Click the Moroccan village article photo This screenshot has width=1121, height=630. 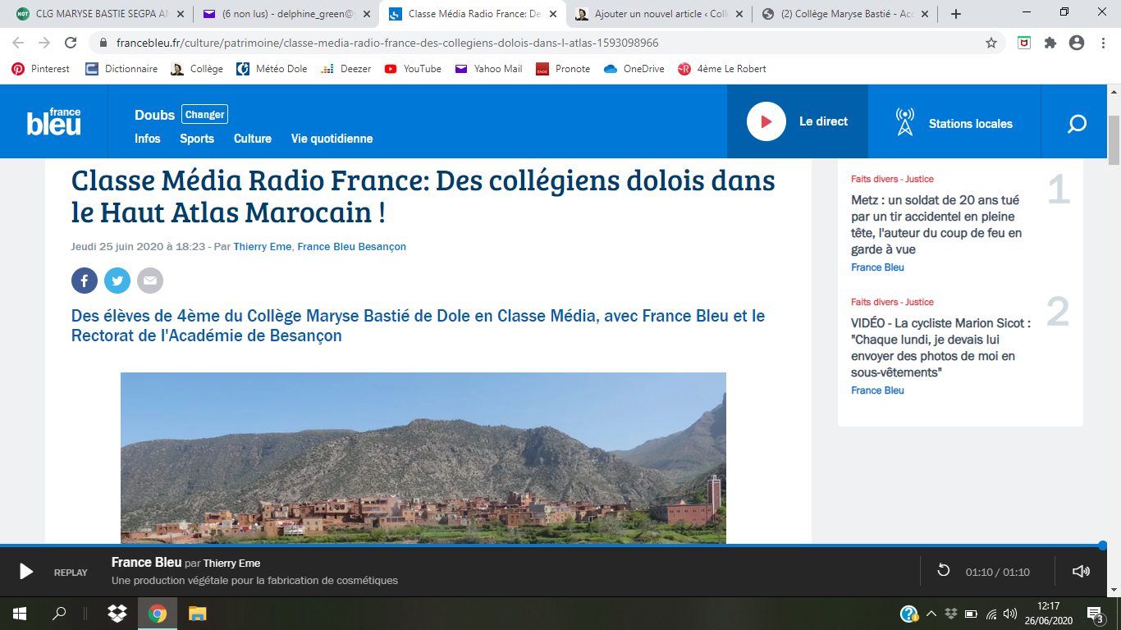pos(423,458)
